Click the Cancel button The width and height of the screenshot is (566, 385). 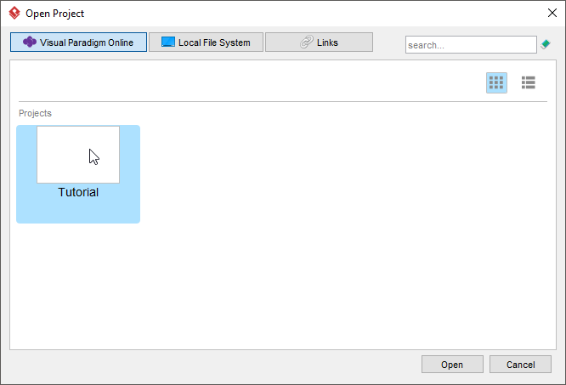(520, 365)
